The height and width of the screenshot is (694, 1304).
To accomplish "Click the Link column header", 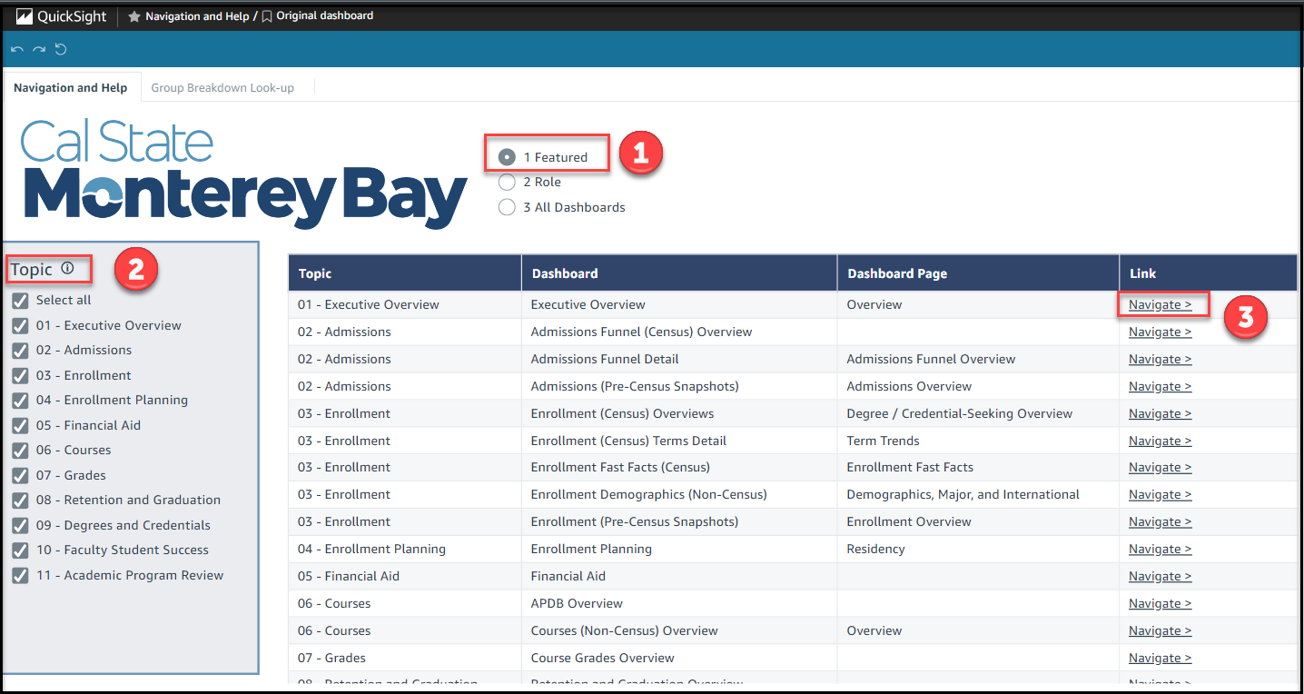I will pos(1208,273).
